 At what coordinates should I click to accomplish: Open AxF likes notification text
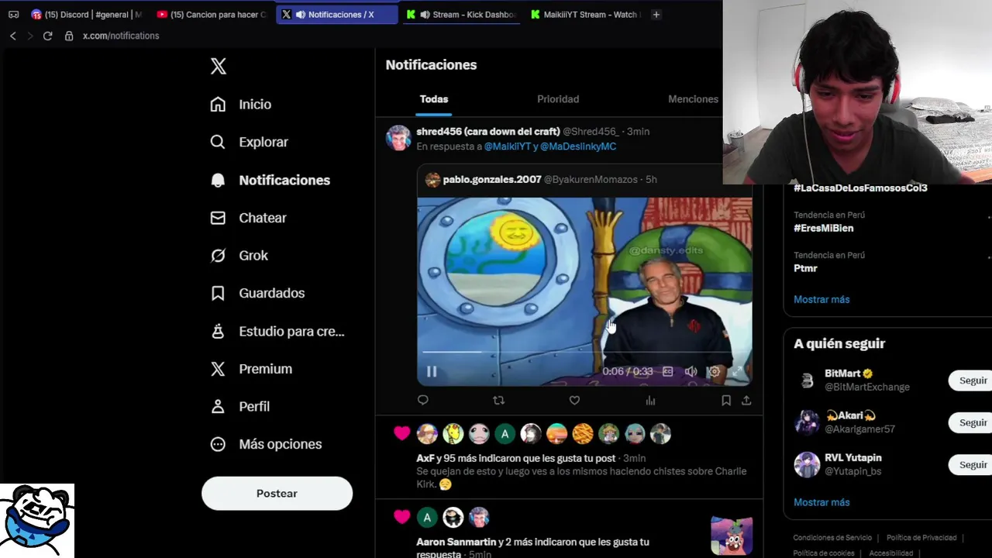pos(515,459)
